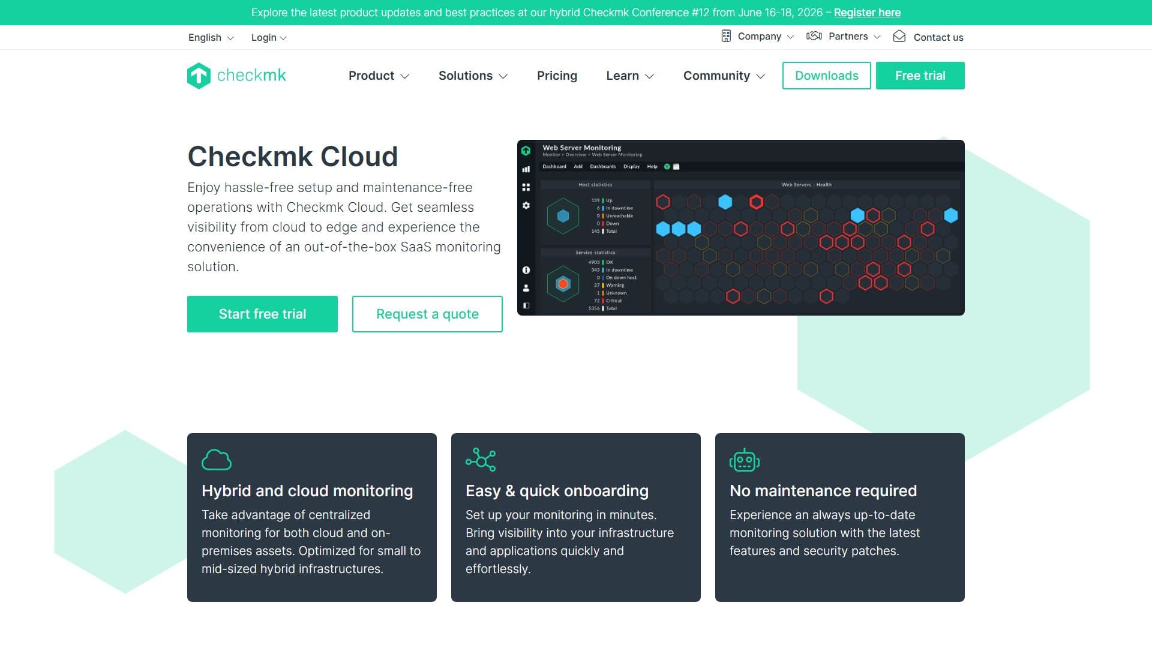
Task: Expand the Login dropdown
Action: pyautogui.click(x=269, y=37)
